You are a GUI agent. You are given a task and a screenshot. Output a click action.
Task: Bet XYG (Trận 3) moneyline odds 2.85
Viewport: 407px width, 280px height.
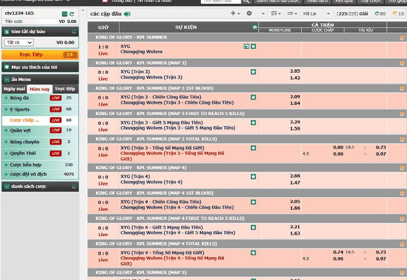[x=295, y=71]
